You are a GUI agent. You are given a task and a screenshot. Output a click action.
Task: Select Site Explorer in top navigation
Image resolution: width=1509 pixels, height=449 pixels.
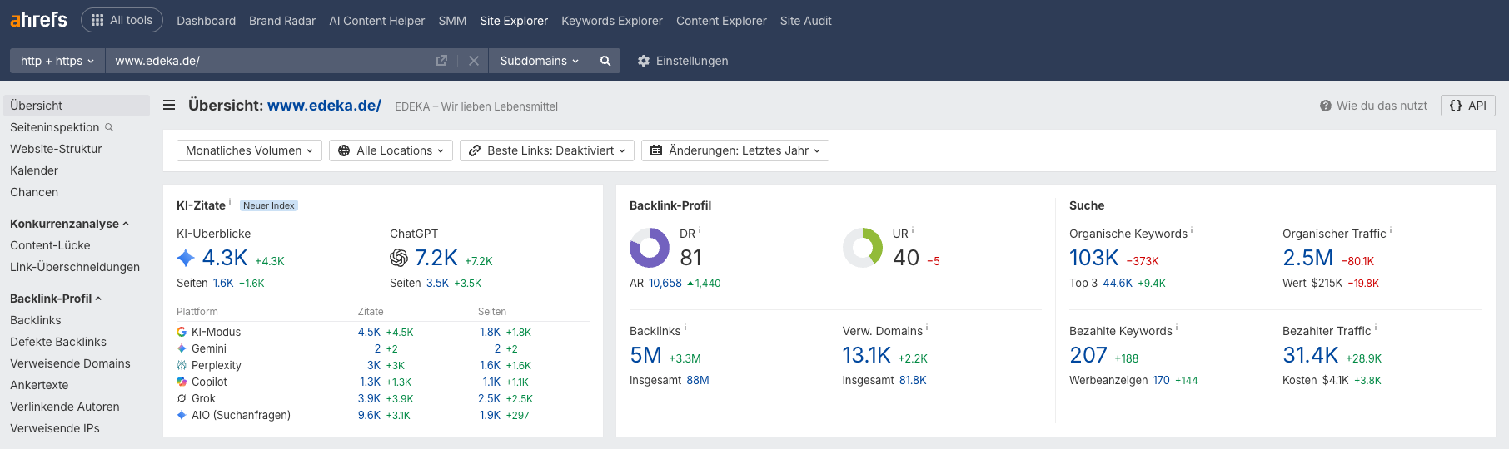coord(514,21)
